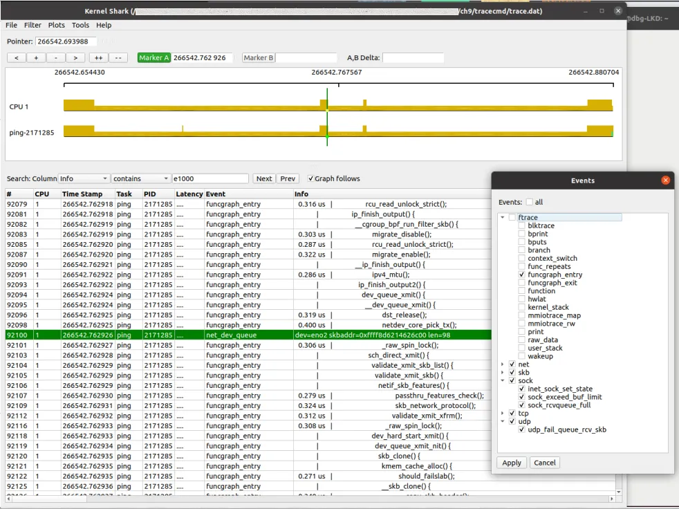
Task: Open the File menu
Action: coord(11,25)
